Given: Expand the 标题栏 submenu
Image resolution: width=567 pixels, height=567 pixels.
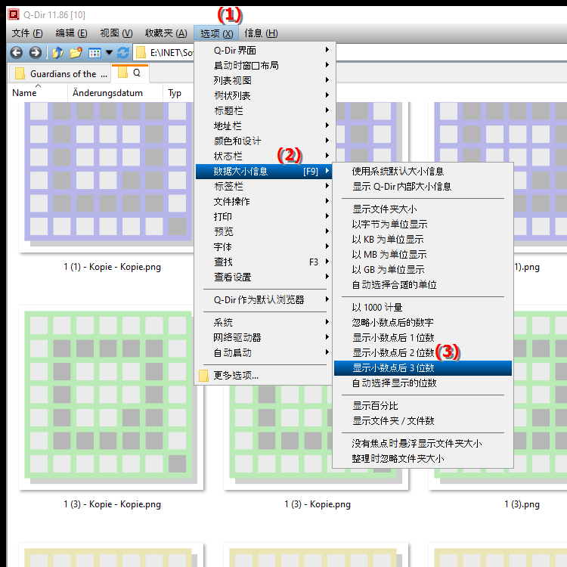Looking at the screenshot, I should click(265, 110).
